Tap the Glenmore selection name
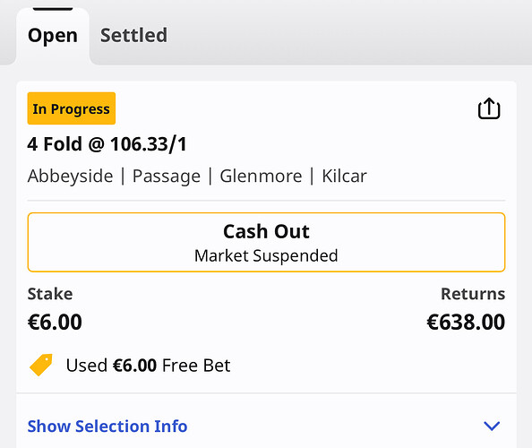Screen dimensions: 532x448 click(261, 176)
